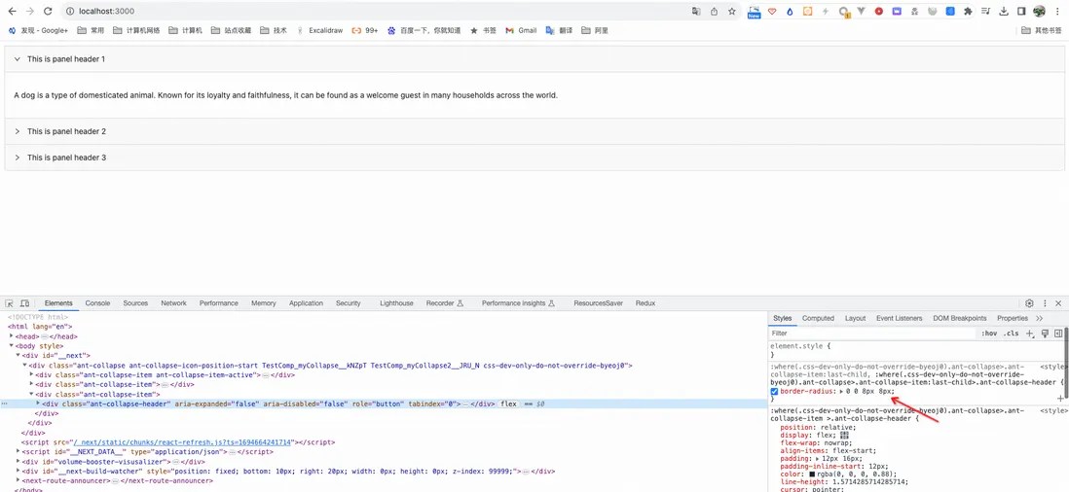Click the Styles filter input field

pyautogui.click(x=872, y=334)
